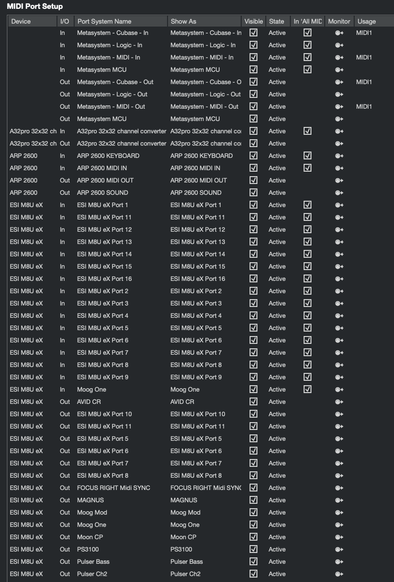Click the Active state of Metasystem - Cubase - Out
394x582 pixels.
pos(277,82)
